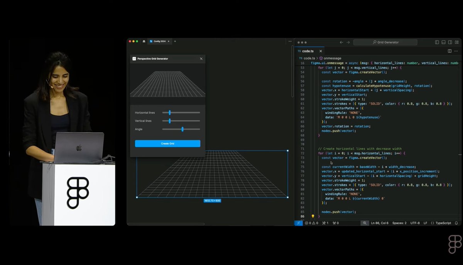
Task: Toggle the primary side bar layout icon
Action: [x=437, y=42]
